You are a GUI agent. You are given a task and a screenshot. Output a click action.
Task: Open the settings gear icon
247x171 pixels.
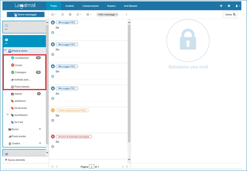click(221, 6)
